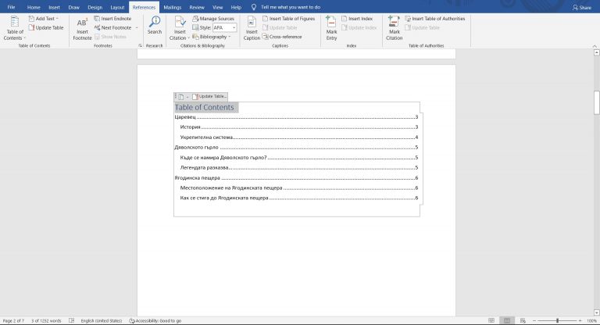Viewport: 600px width, 325px height.
Task: Switch to the Draw tab
Action: pos(74,7)
